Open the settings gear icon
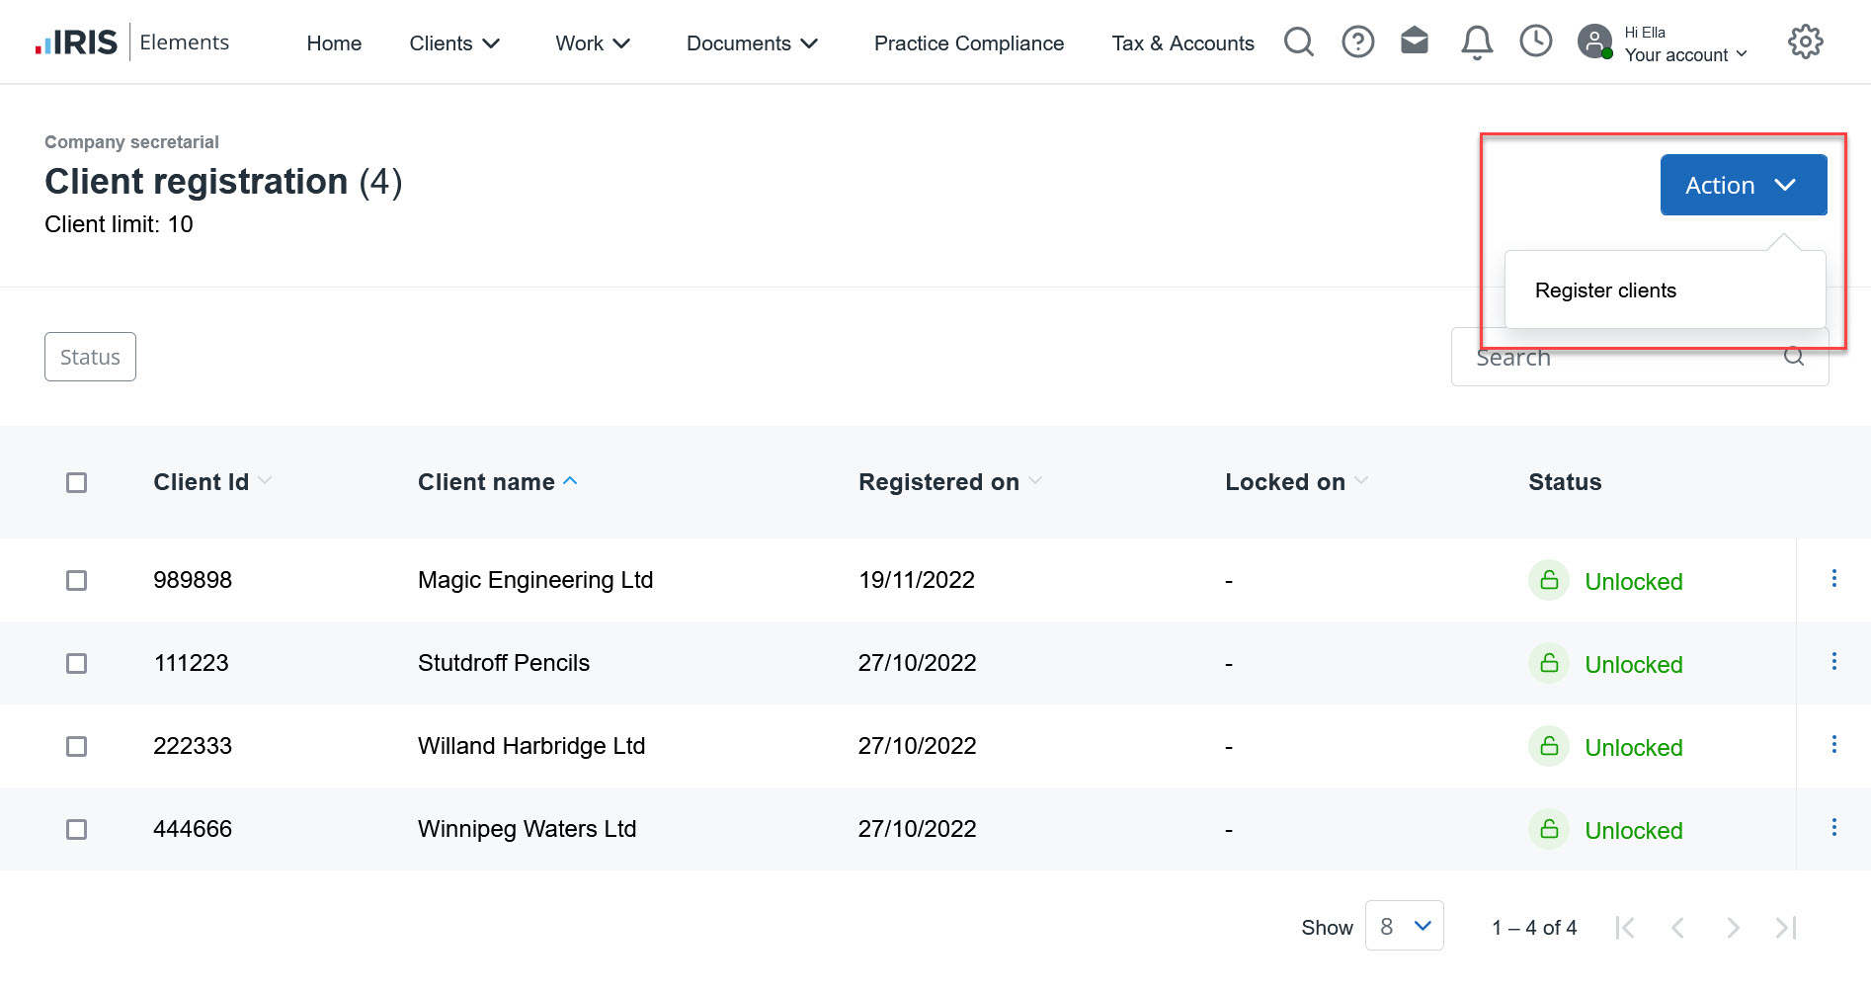 point(1805,42)
